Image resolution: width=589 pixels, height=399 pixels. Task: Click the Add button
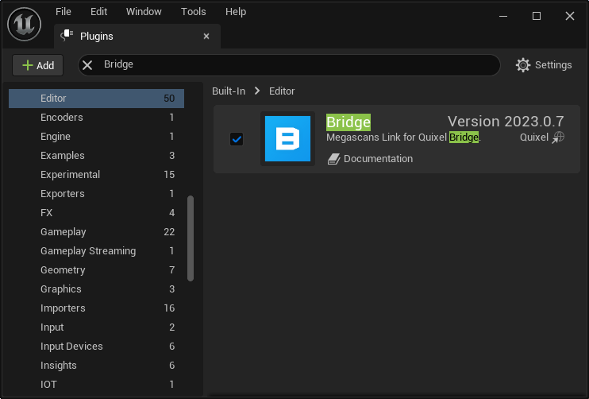click(38, 65)
